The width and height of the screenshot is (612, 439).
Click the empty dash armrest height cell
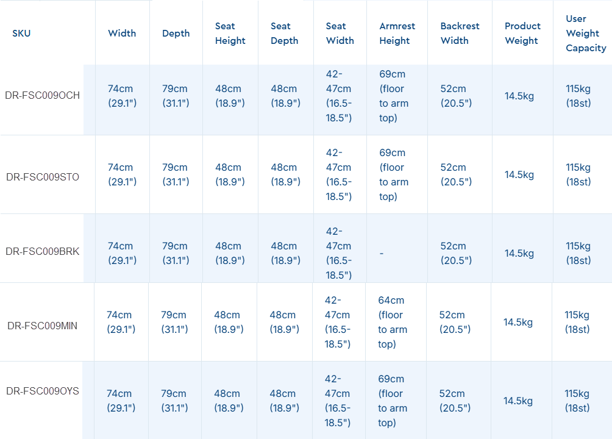coord(382,253)
